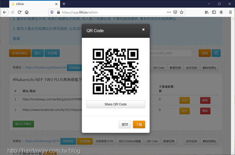Edit the hardaway.com.tw row with 修改
Image resolution: width=235 pixels, height=155 pixels.
[185, 100]
